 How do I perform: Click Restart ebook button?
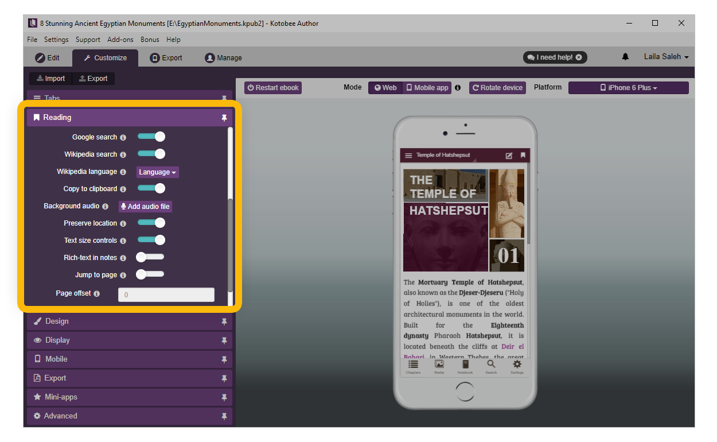tap(273, 88)
